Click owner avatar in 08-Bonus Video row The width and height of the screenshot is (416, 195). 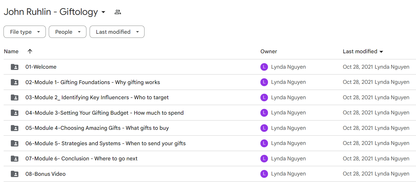coord(264,174)
